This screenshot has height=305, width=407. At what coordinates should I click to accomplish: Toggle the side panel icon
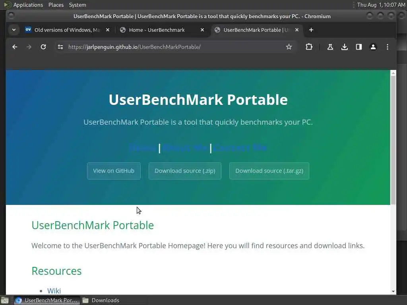(359, 47)
